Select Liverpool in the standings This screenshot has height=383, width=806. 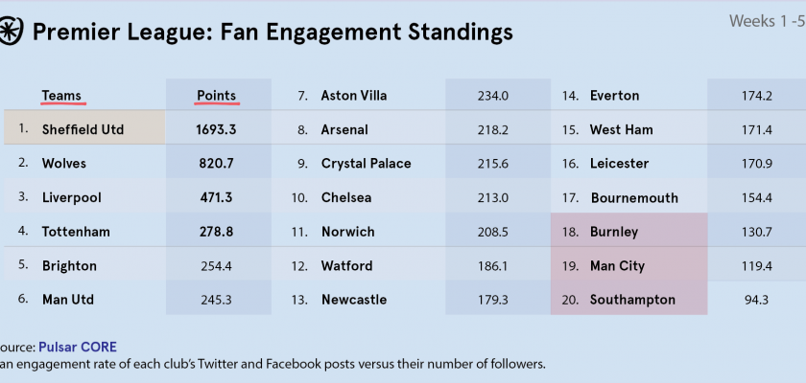[71, 198]
